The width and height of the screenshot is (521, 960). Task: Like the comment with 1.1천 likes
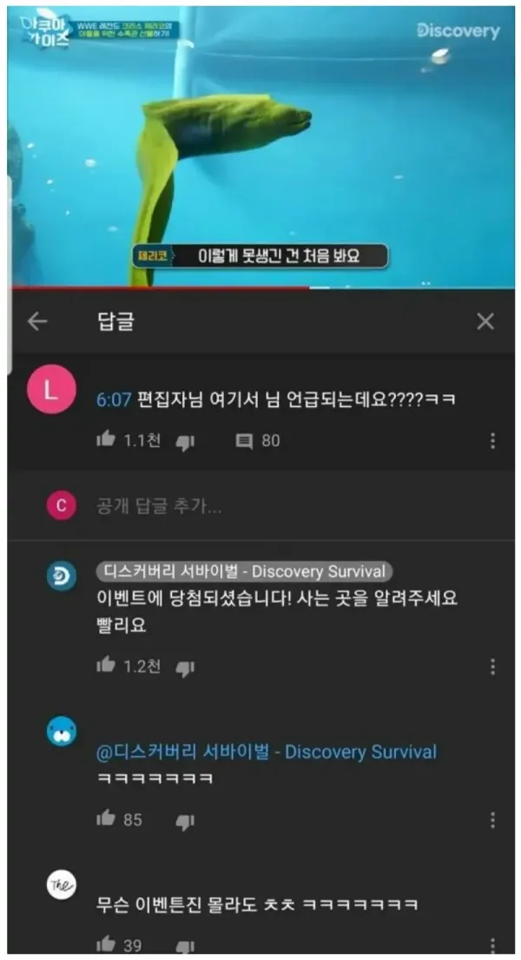click(106, 439)
